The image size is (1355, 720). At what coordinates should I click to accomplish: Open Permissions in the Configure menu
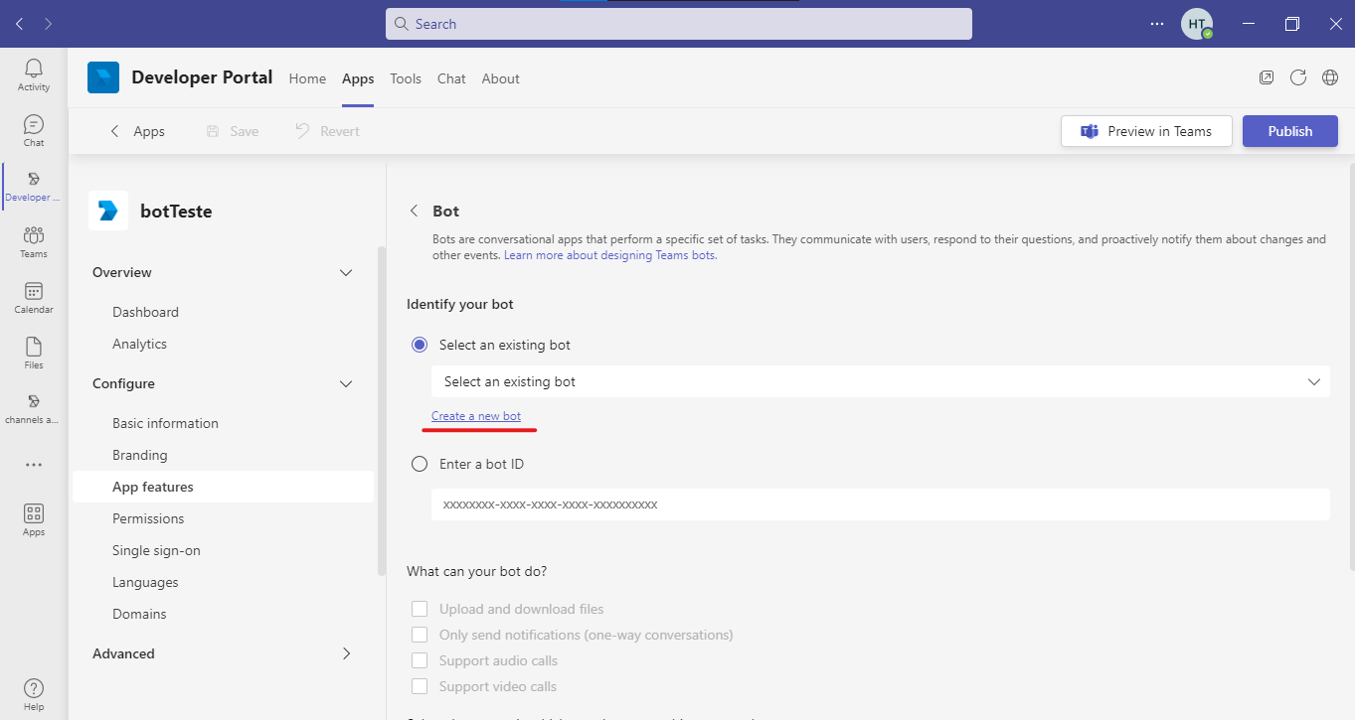tap(148, 518)
